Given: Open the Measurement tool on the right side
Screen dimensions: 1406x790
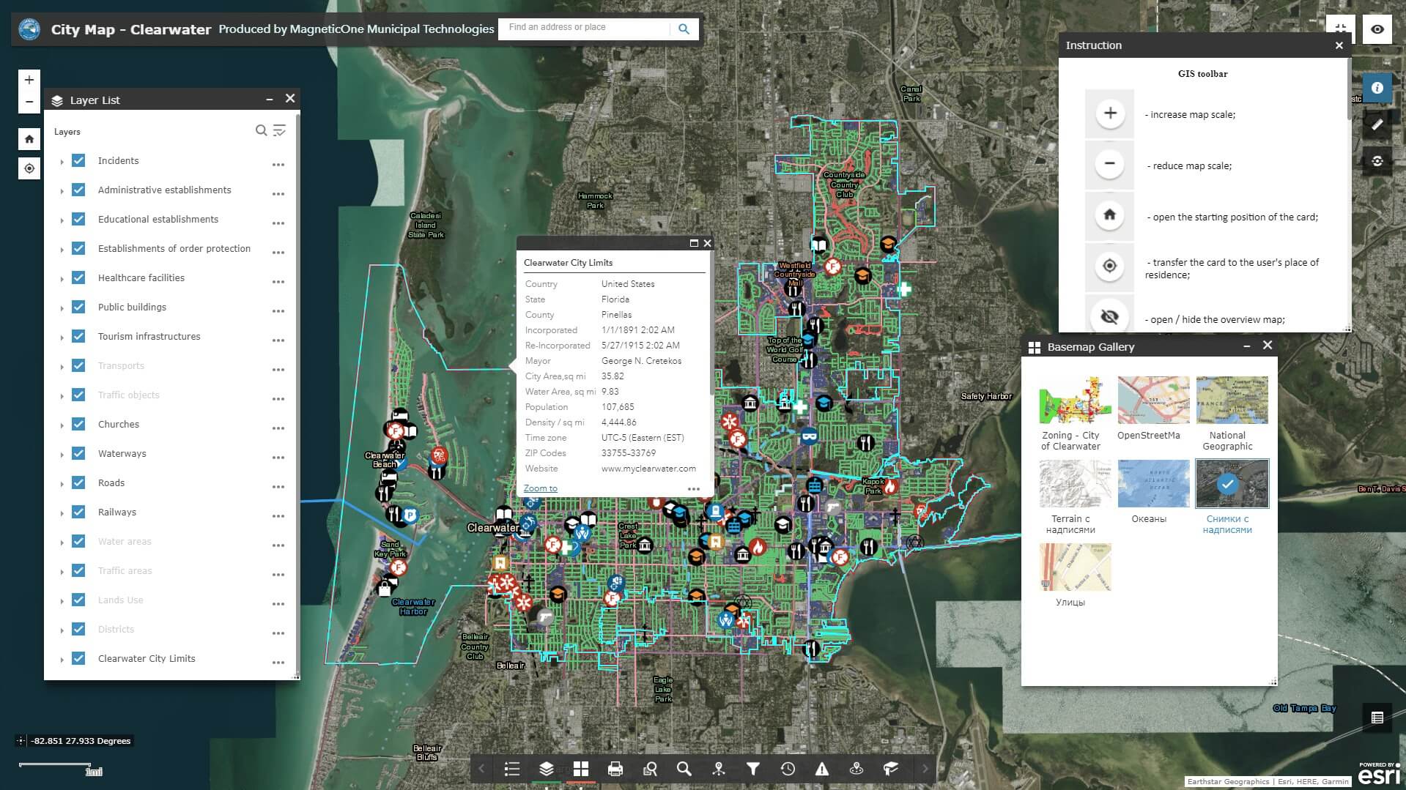Looking at the screenshot, I should (1377, 124).
